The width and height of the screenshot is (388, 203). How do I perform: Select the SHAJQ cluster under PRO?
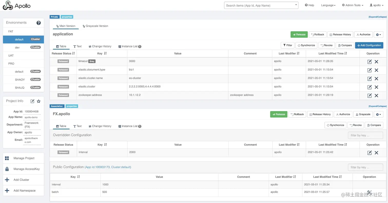[x=23, y=88]
